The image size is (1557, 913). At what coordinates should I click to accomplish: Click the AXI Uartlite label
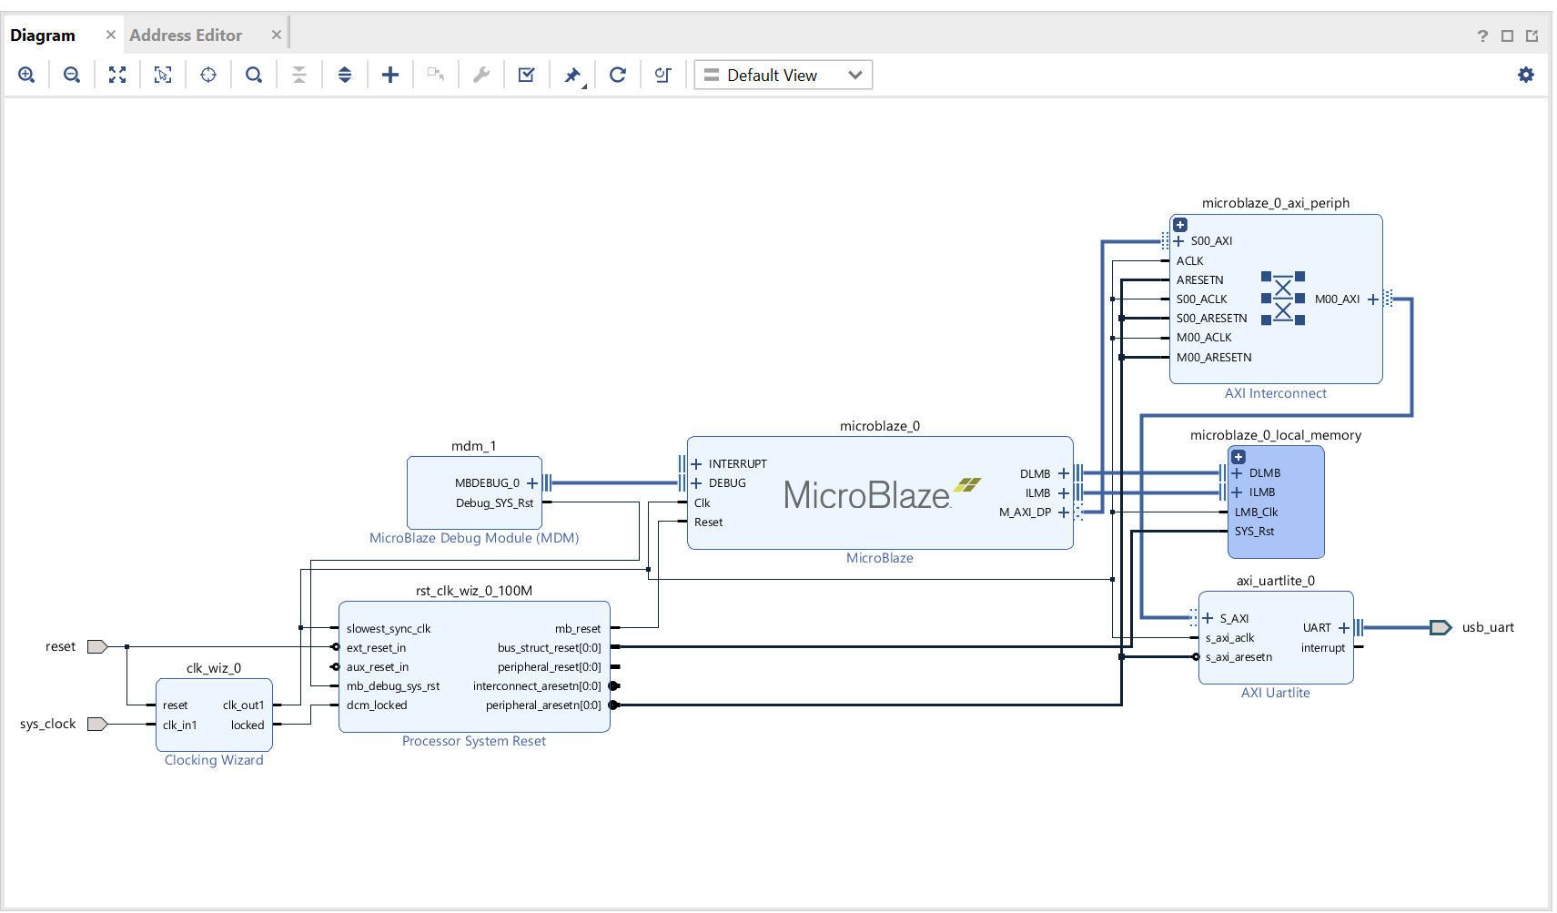click(x=1276, y=693)
